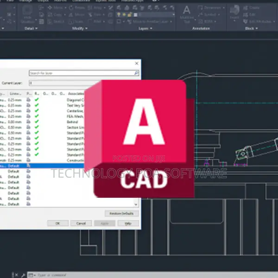Screen dimensions: 278x278
Task: Click Cancel in the layer dialog
Action: [81, 223]
